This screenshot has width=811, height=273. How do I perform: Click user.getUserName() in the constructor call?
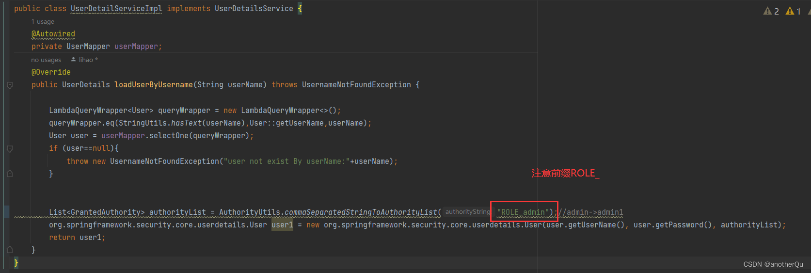pyautogui.click(x=586, y=225)
